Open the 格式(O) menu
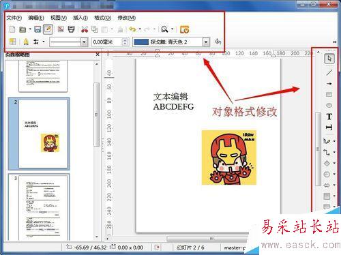 [103, 18]
